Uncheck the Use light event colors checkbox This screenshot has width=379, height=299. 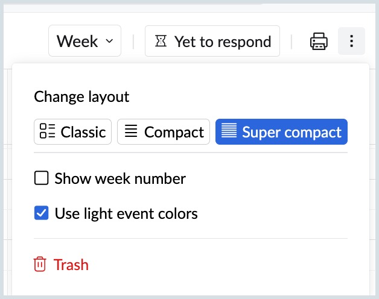pyautogui.click(x=41, y=213)
